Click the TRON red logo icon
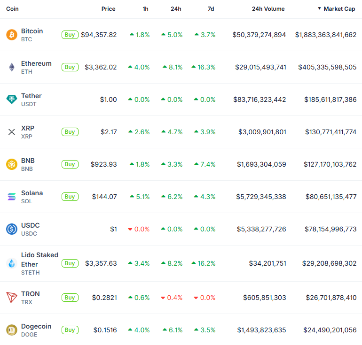 tap(11, 298)
